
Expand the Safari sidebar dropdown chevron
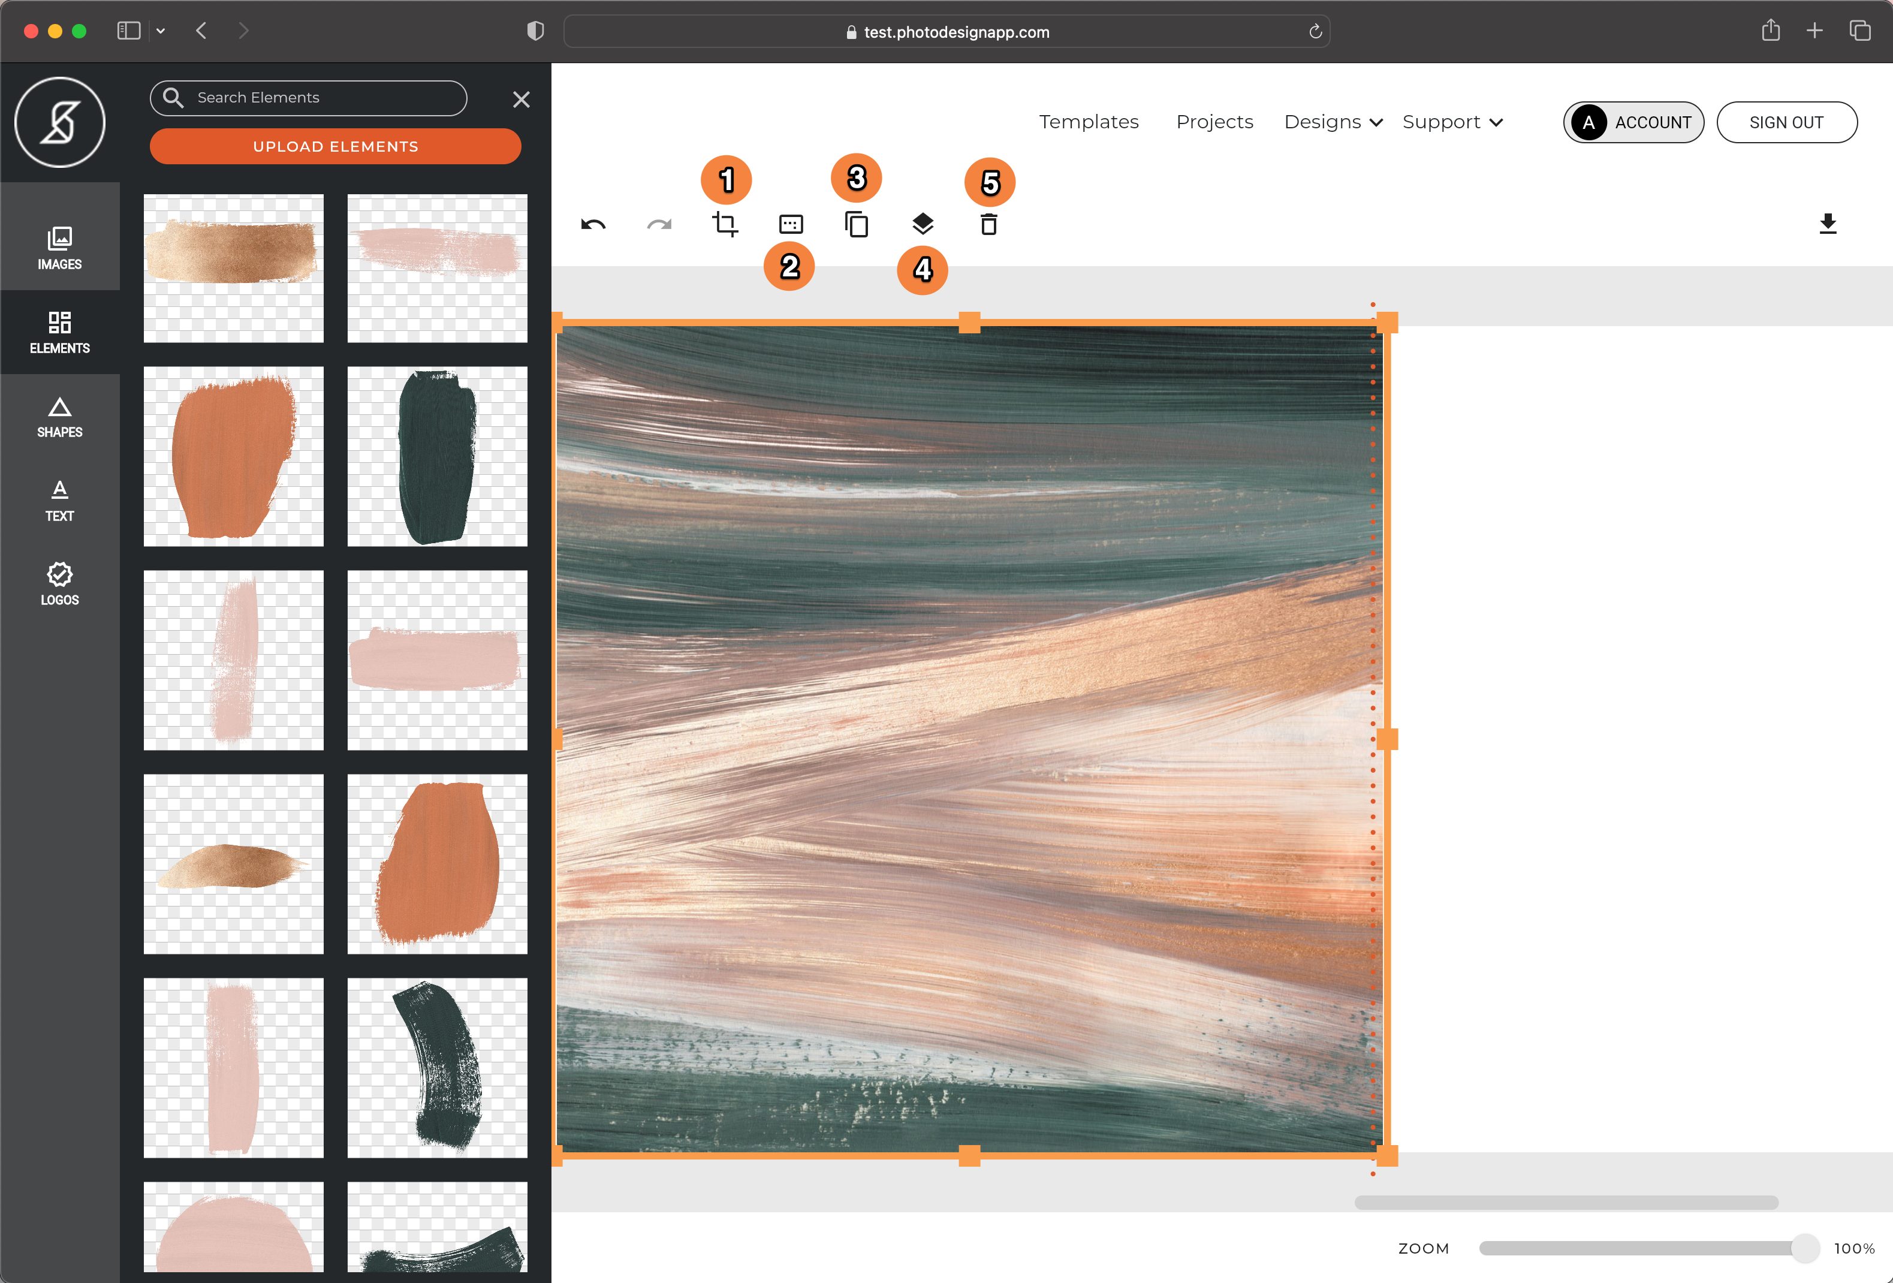[x=161, y=31]
